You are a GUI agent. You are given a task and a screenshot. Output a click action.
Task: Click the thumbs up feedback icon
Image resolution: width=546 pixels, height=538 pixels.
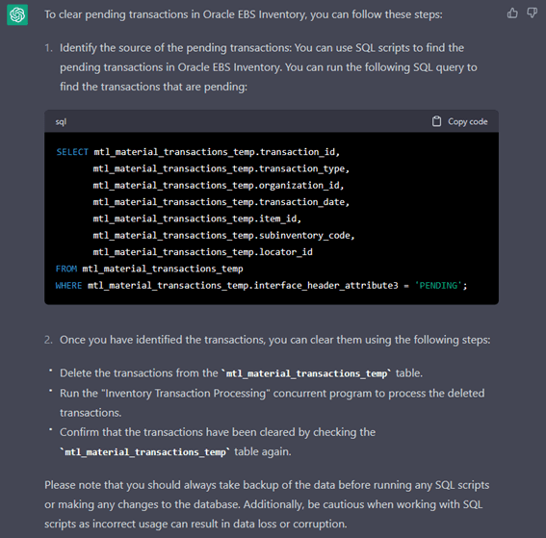(512, 13)
